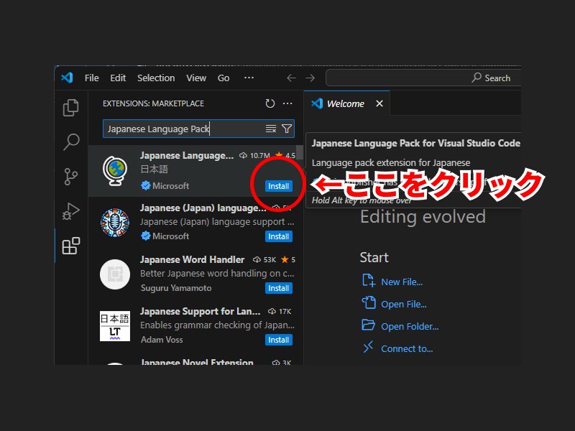Open the Source Control view
The width and height of the screenshot is (575, 431).
70,176
